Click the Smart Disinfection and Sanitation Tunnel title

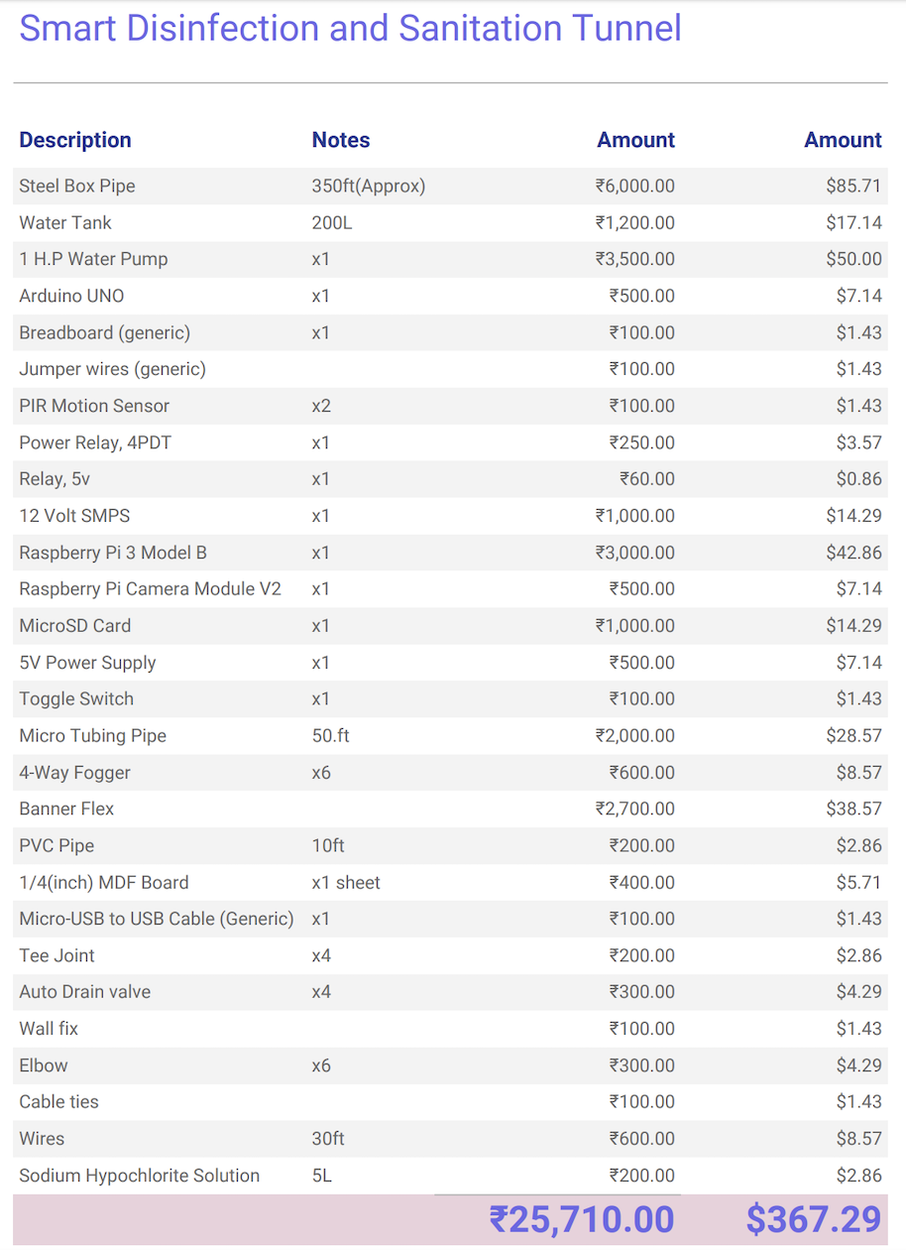tap(350, 28)
